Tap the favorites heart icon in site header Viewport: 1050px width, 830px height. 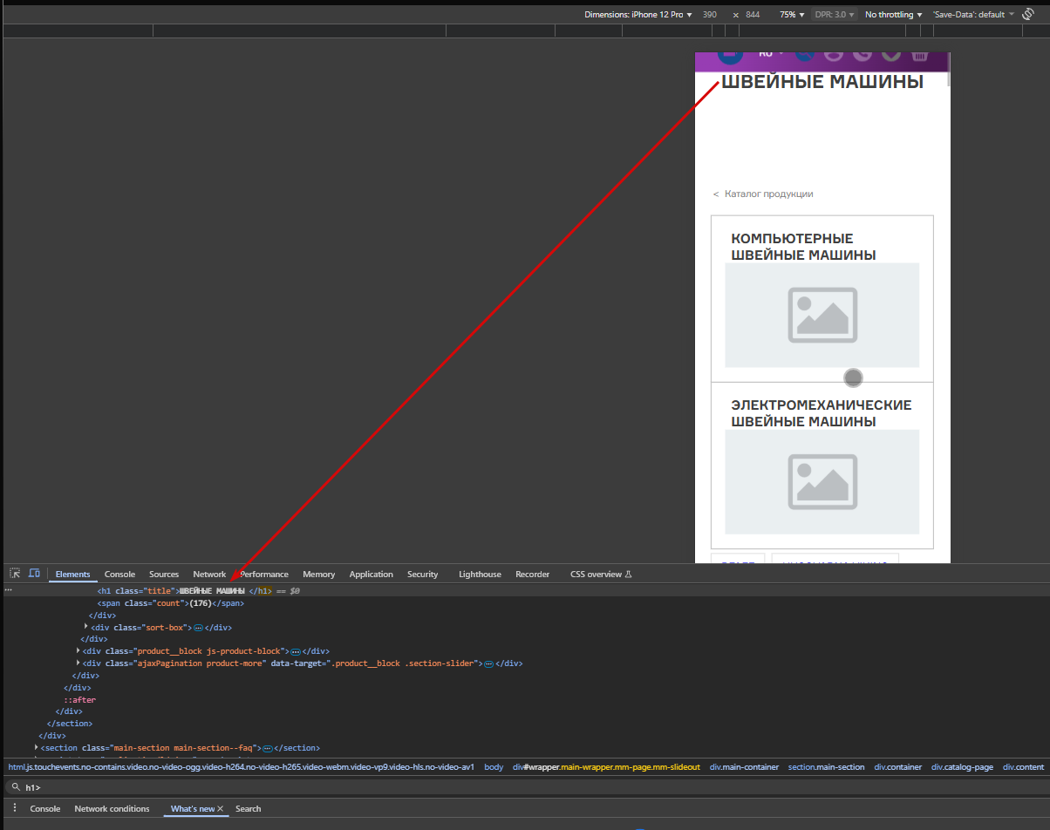(x=890, y=56)
